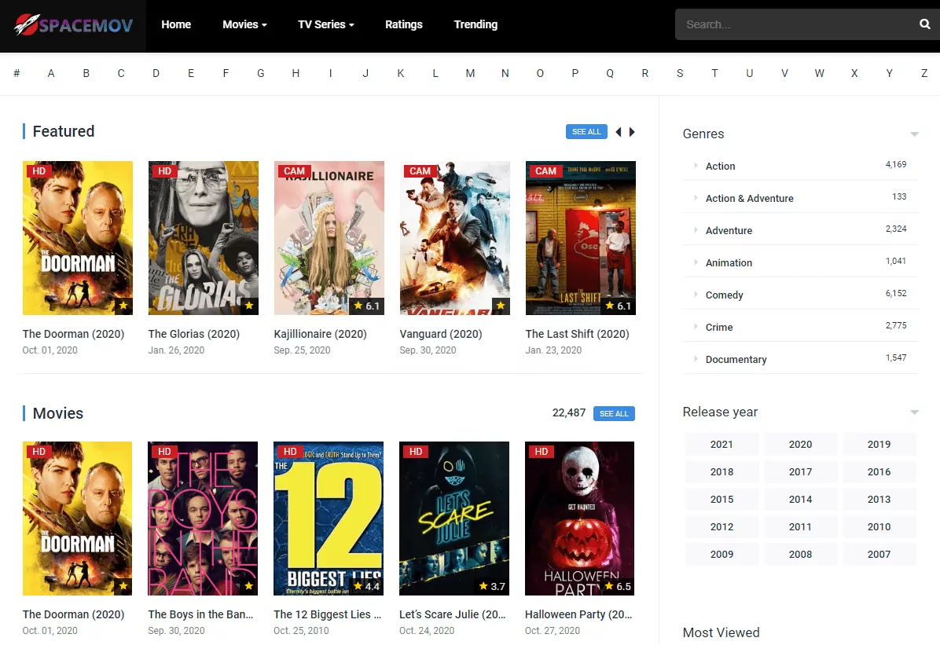Open the TV Series dropdown menu
The height and width of the screenshot is (645, 940).
(326, 24)
